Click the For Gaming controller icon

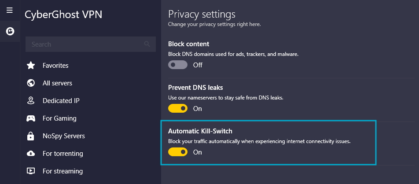click(x=31, y=118)
